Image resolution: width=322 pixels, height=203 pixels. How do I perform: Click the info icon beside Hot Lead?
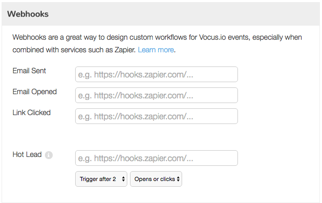pyautogui.click(x=49, y=155)
